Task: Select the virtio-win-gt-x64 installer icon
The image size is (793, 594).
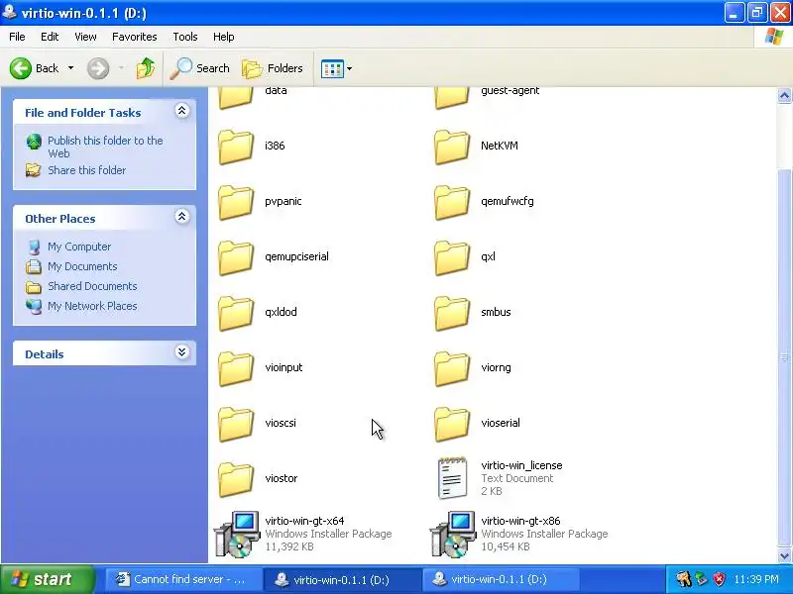Action: (236, 534)
